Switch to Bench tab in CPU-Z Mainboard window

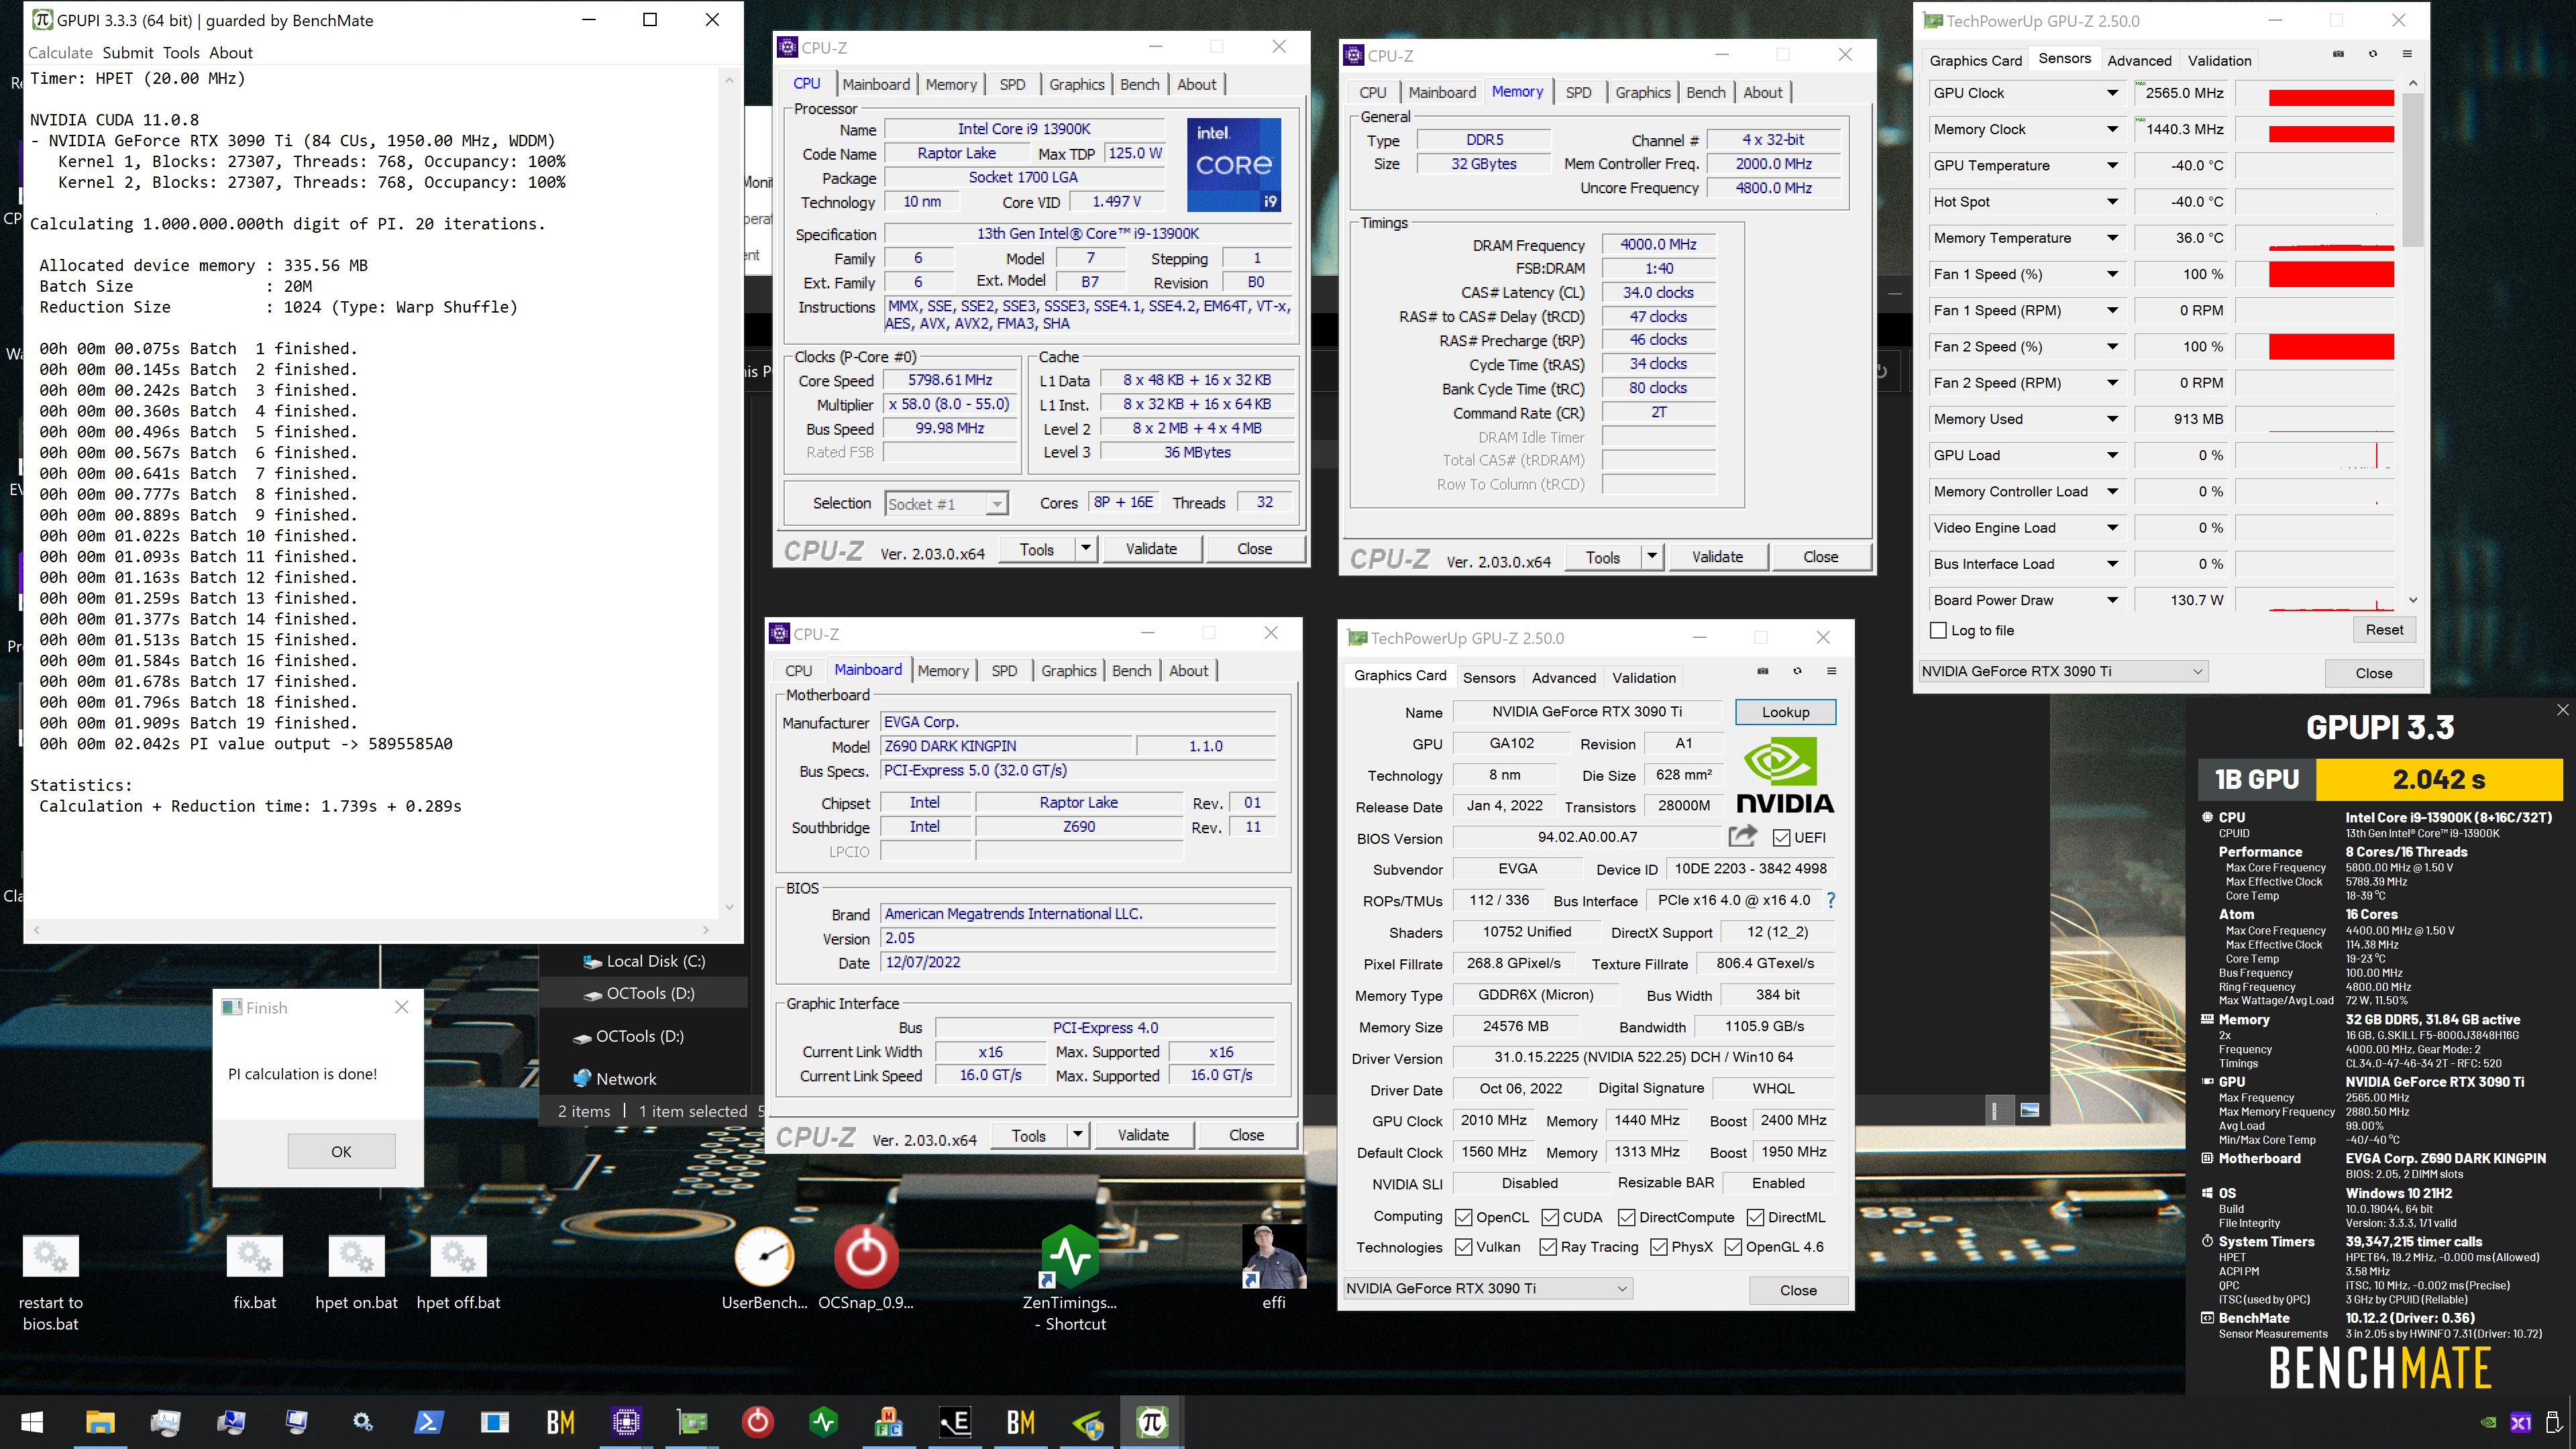1131,670
